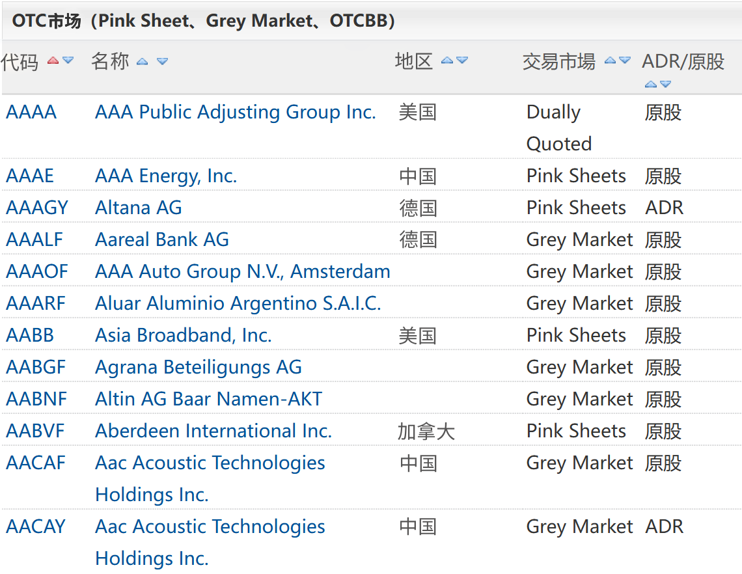Click the AACAY stock code
Image resolution: width=742 pixels, height=574 pixels.
pos(36,526)
